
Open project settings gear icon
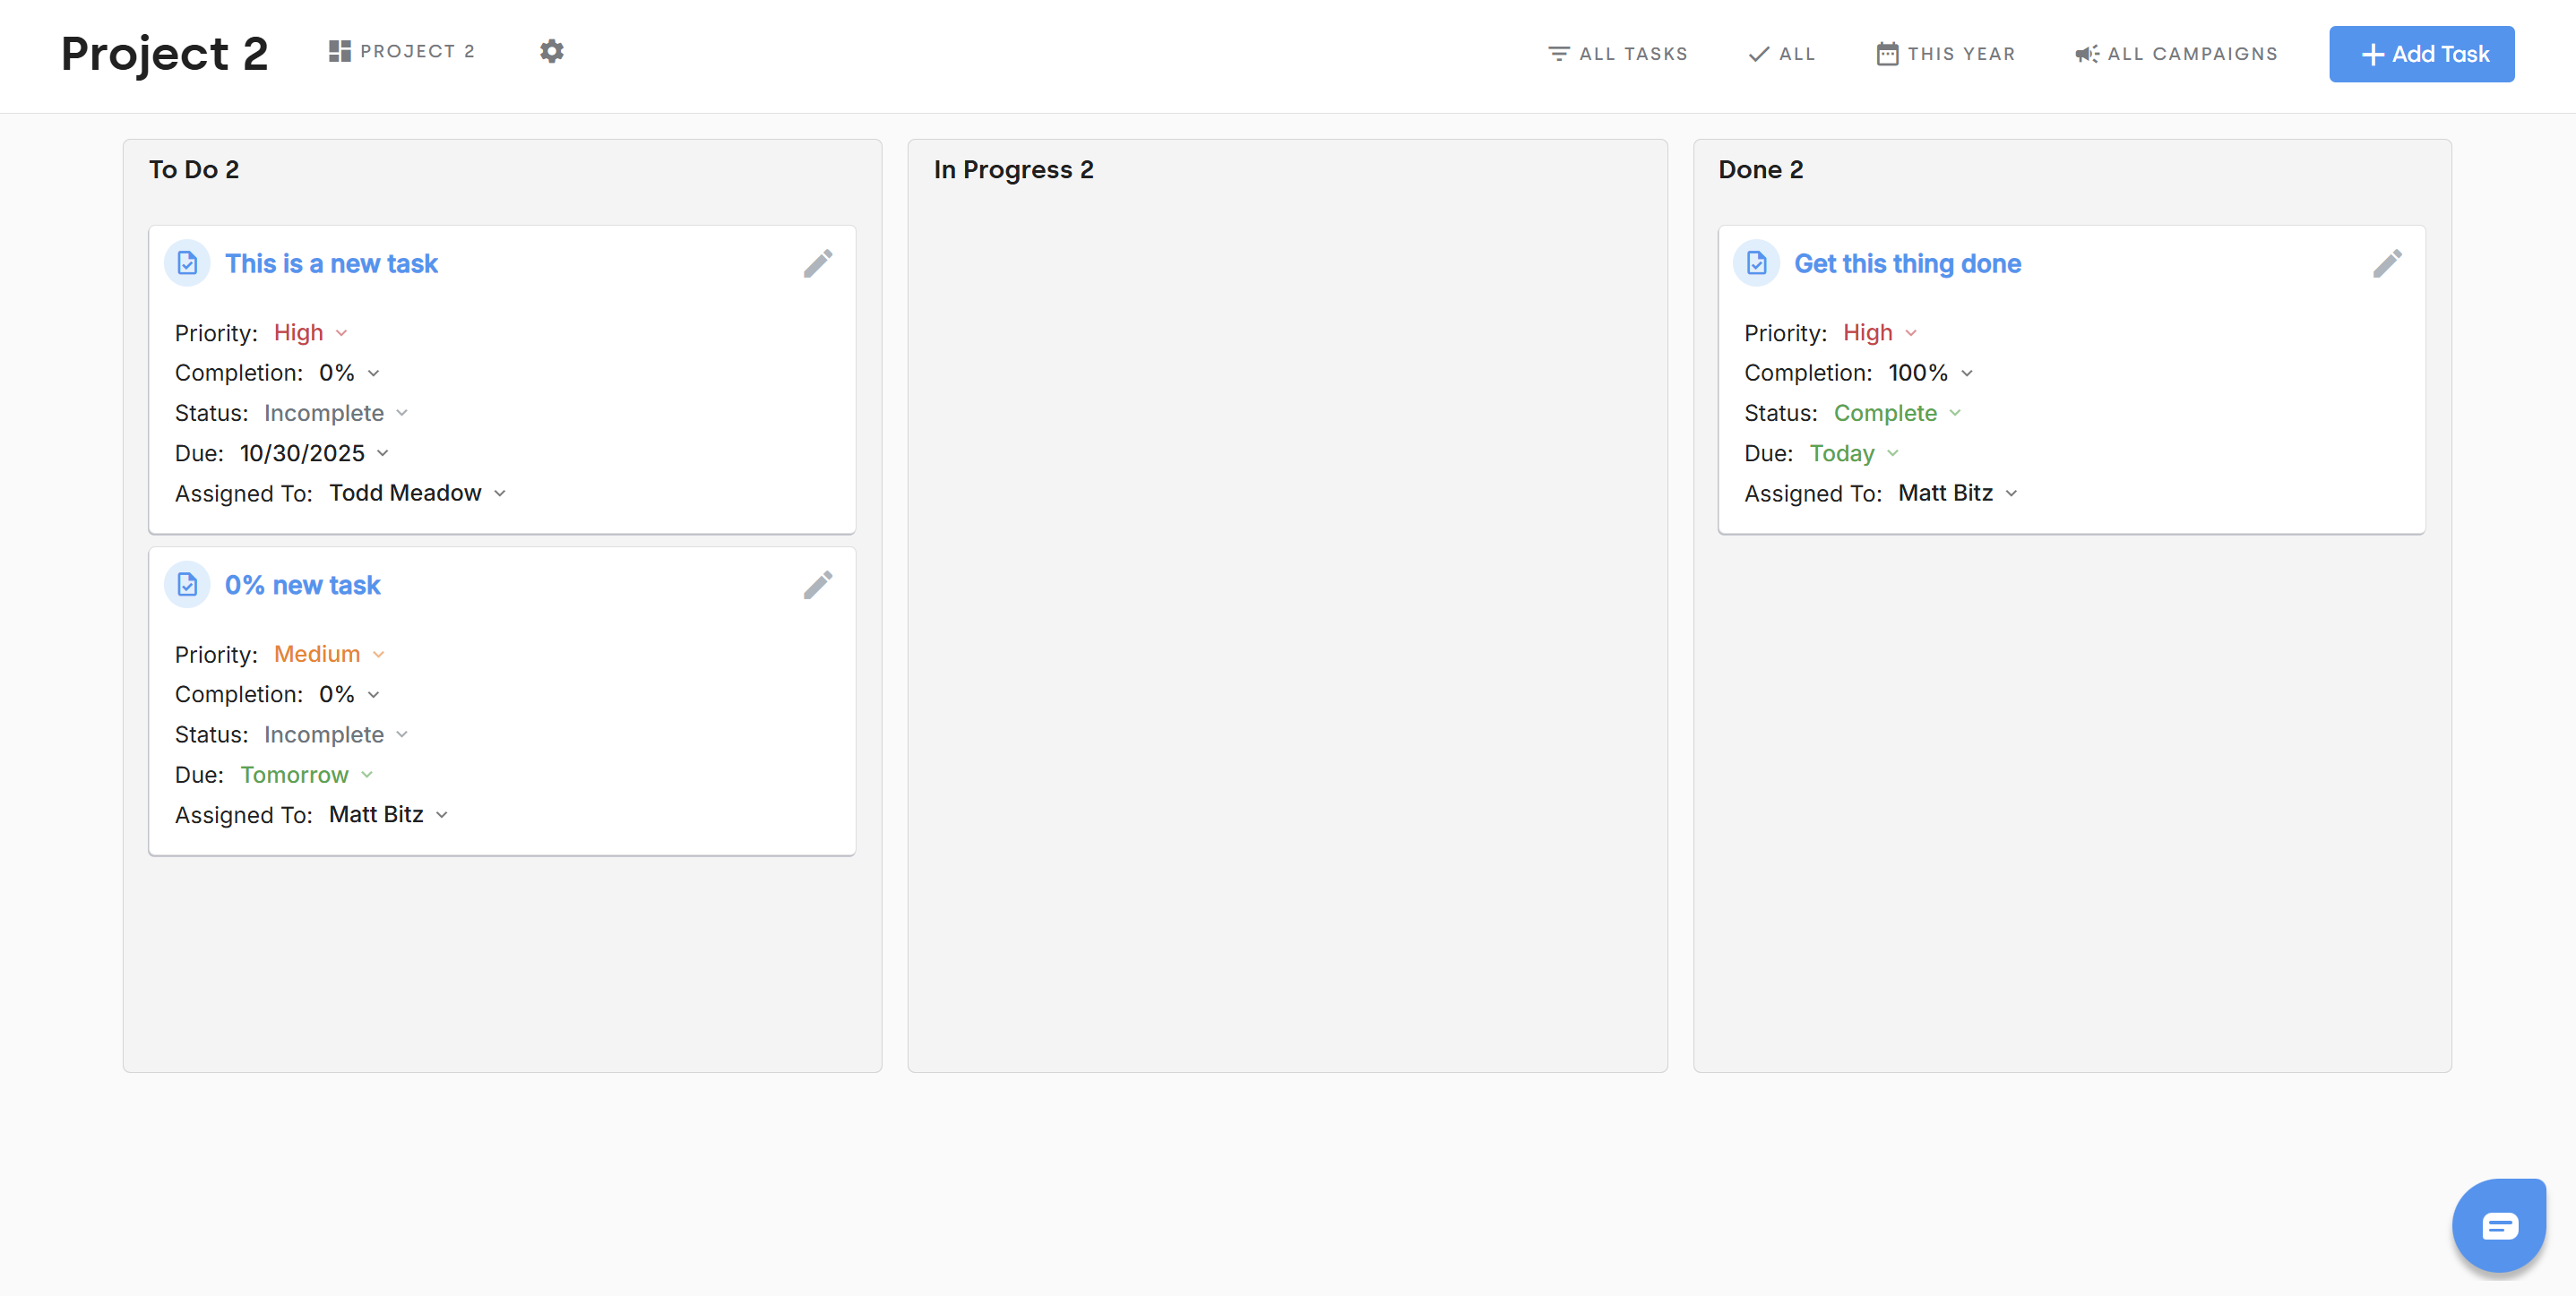[551, 51]
